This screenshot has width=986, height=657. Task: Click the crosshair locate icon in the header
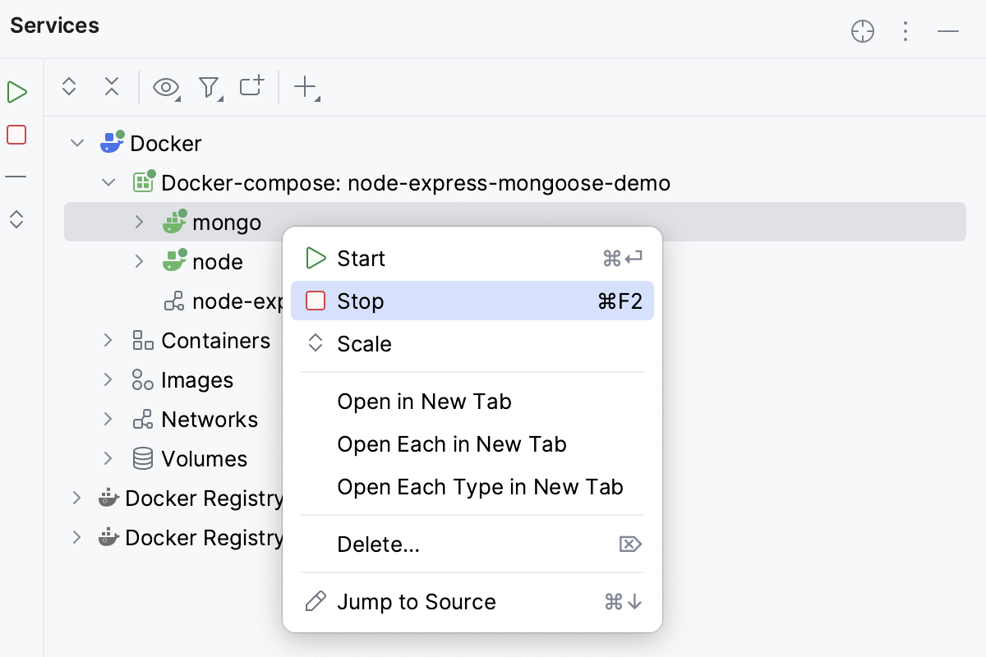[x=863, y=31]
